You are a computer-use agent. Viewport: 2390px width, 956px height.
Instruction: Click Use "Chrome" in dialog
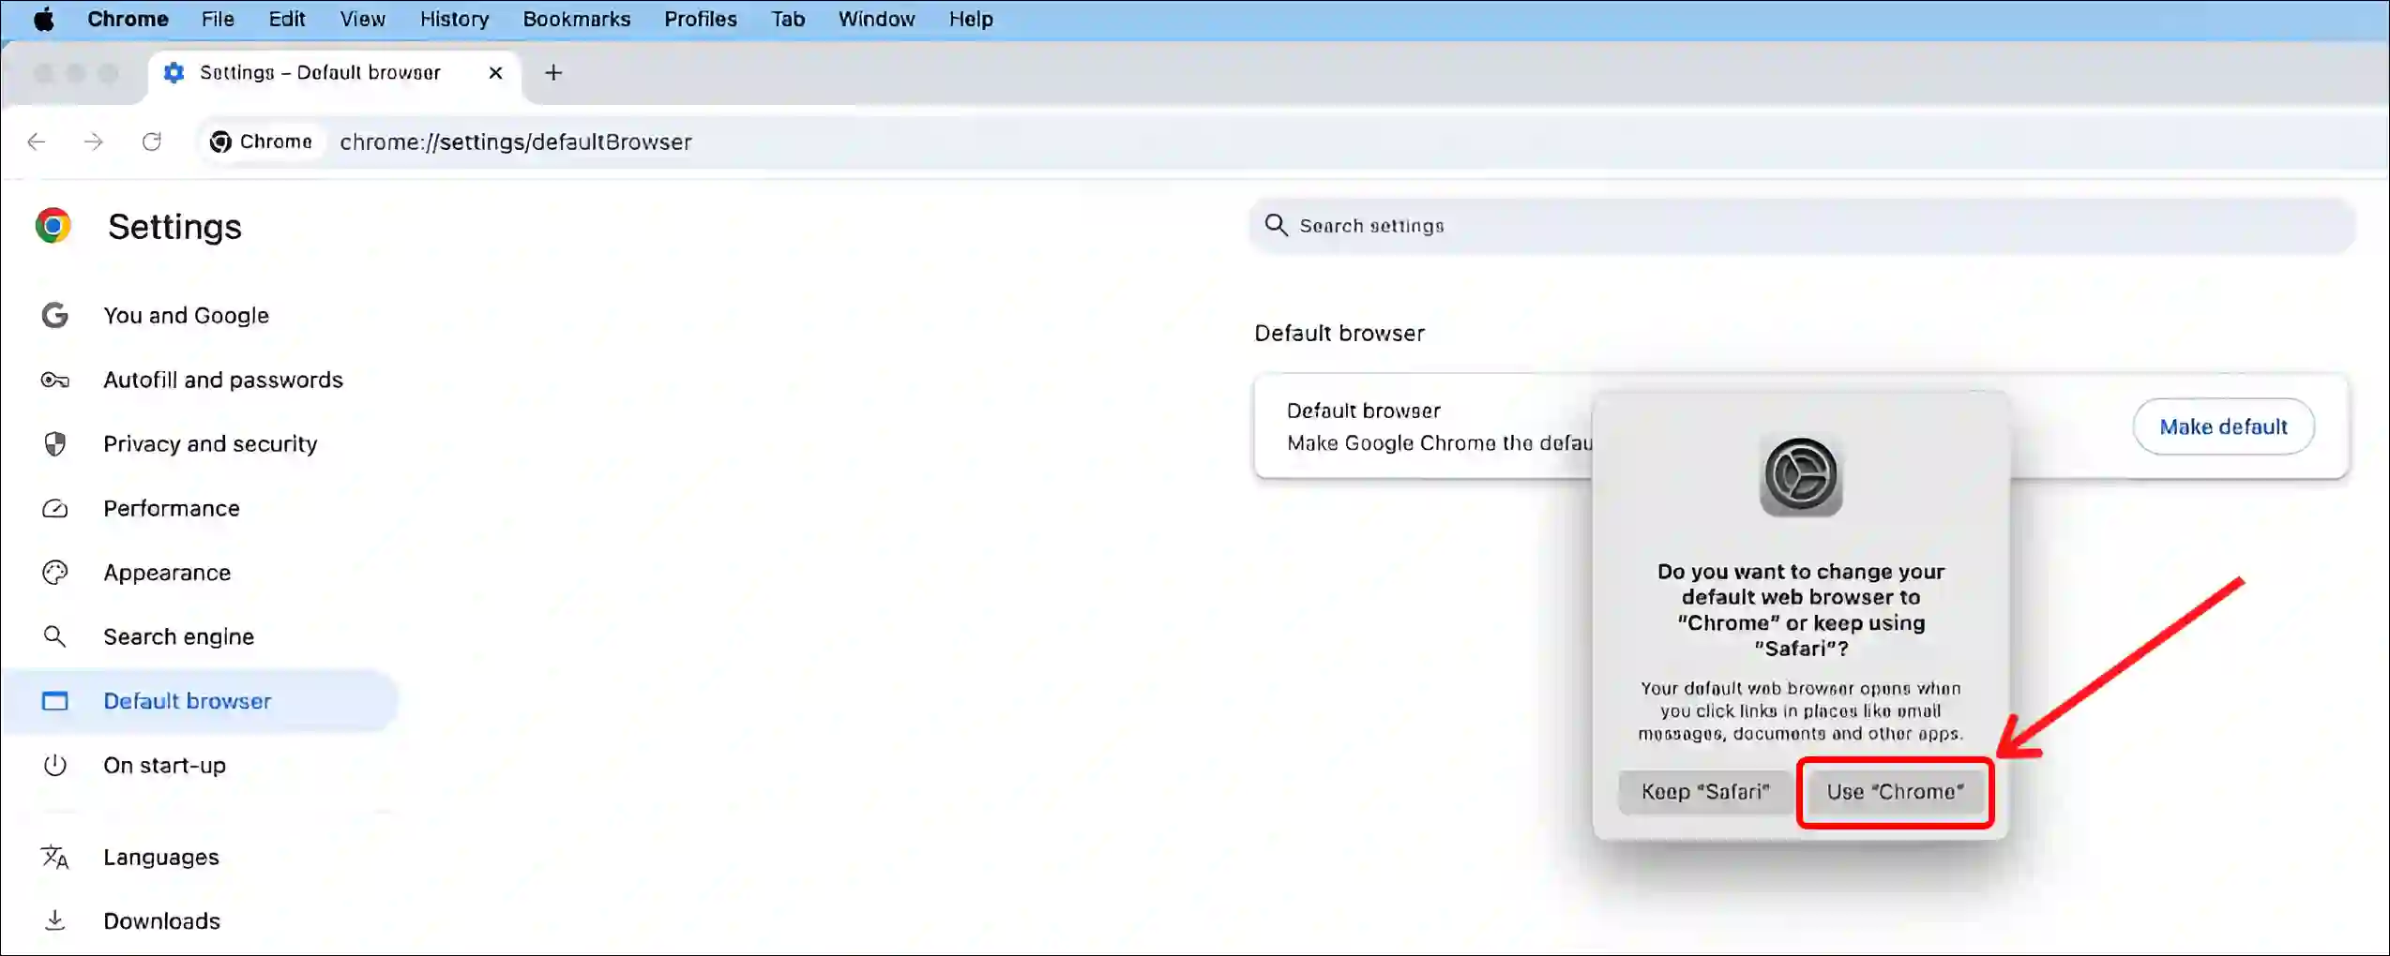(1895, 792)
